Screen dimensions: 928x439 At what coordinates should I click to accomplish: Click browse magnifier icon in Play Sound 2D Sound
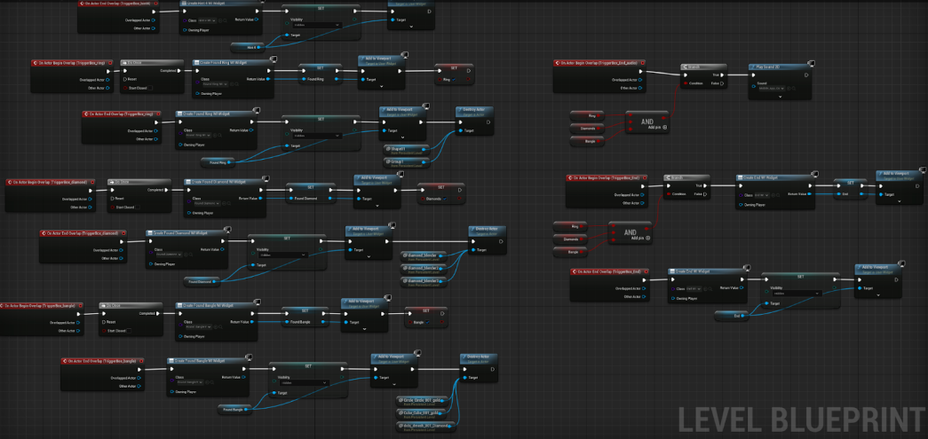(x=796, y=90)
